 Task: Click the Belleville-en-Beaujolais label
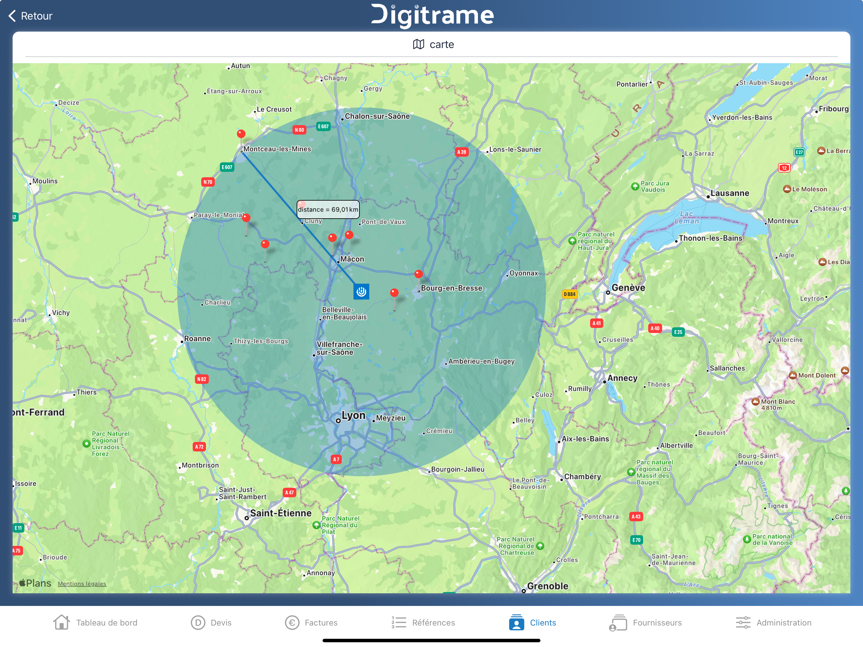pos(344,313)
